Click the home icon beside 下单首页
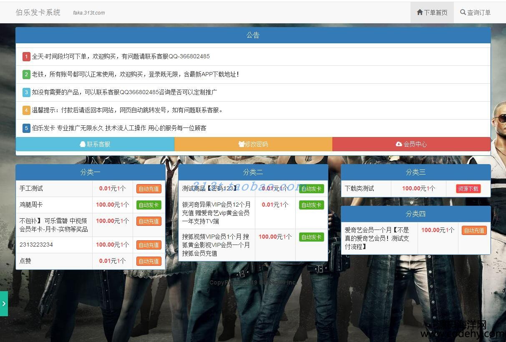506x342 pixels. [420, 12]
